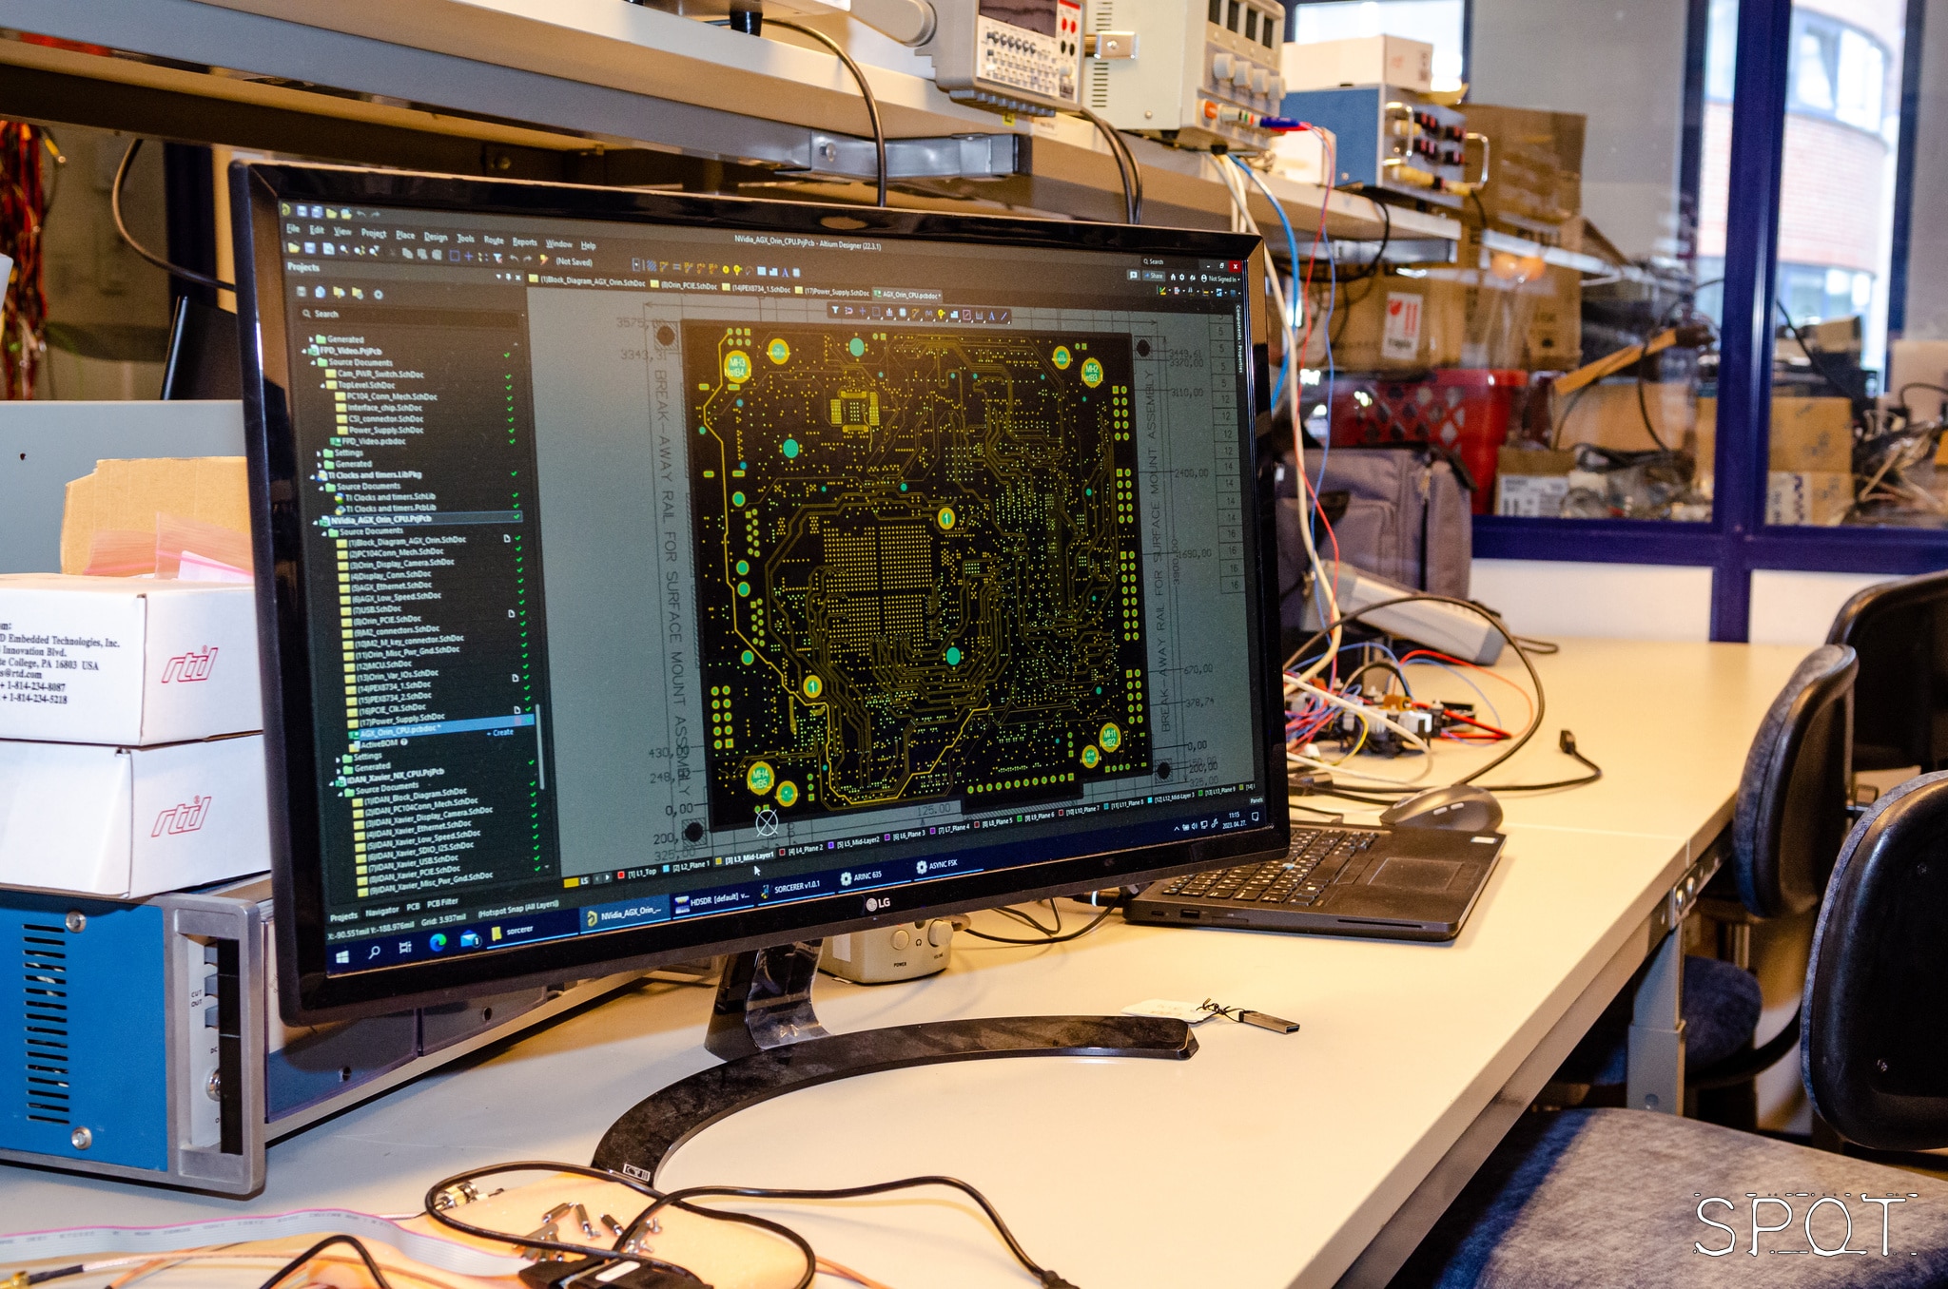1948x1289 pixels.
Task: Click the [3] L3_Mid-Layer1 layer tab swatch
Action: point(718,861)
